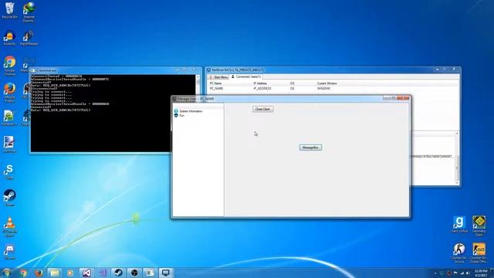The width and height of the screenshot is (494, 278).
Task: Click the PC Name column header
Action: pyautogui.click(x=216, y=83)
